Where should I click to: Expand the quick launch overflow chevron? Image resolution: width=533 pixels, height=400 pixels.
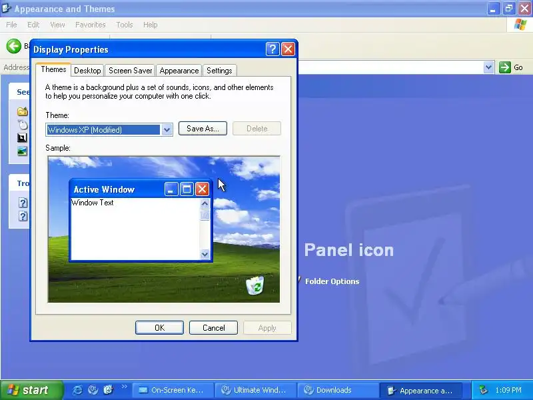pos(124,387)
